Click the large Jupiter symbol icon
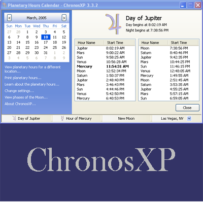Image resolution: width=203 pixels, height=203 pixels. pos(113,24)
